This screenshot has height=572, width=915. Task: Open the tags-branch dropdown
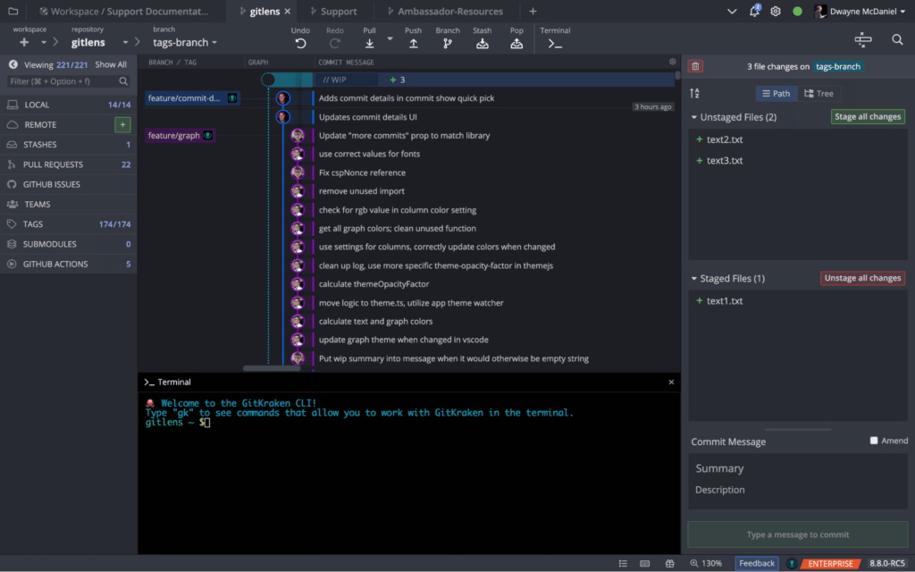184,42
